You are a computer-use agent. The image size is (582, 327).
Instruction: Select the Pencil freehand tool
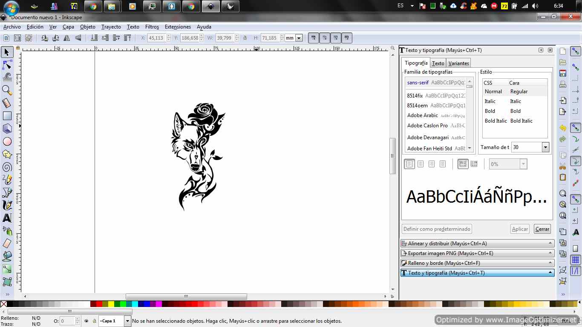pyautogui.click(x=7, y=180)
